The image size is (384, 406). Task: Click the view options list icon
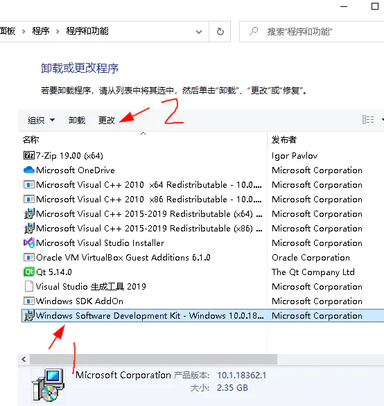click(x=368, y=120)
